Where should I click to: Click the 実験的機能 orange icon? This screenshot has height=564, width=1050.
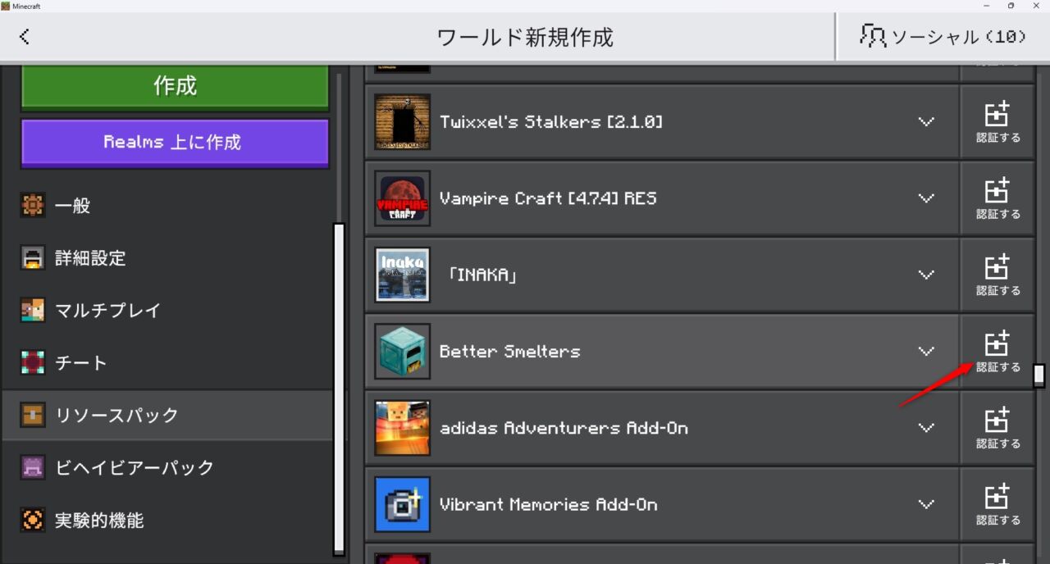[33, 521]
